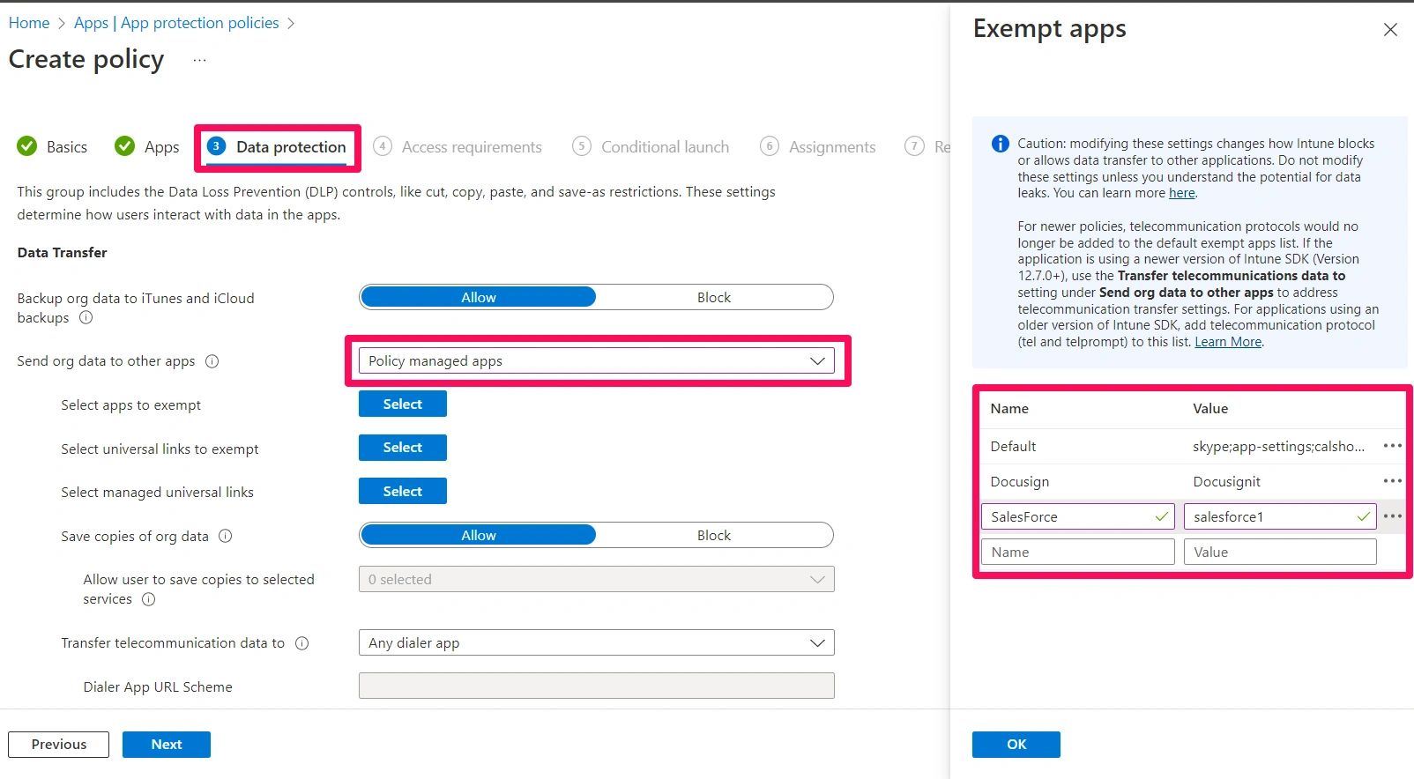1414x779 pixels.
Task: Set Save copies of org data to Block
Action: click(x=713, y=536)
